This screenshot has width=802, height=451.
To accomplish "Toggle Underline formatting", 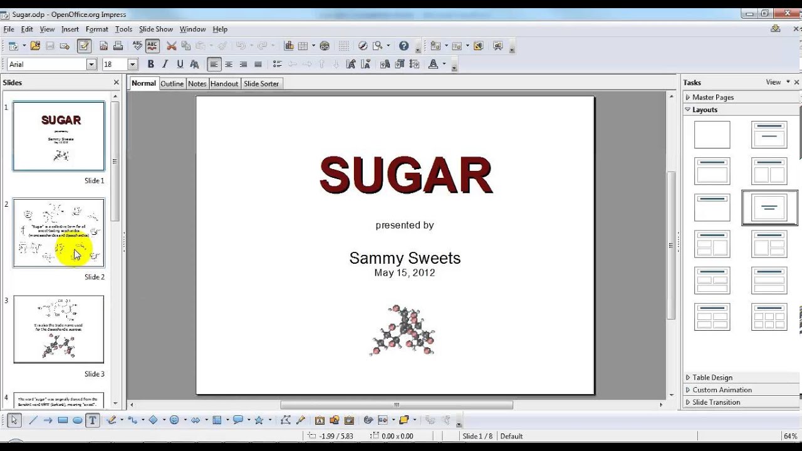I will click(180, 64).
